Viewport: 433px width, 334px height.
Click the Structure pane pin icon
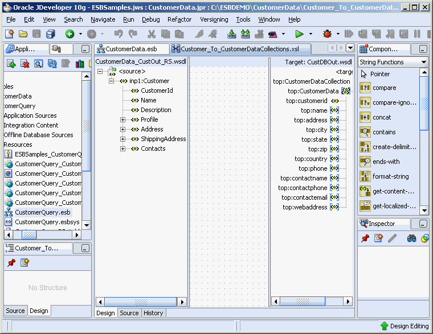tap(11, 262)
